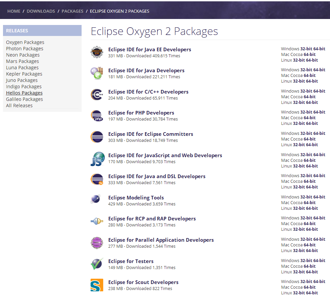Open Galileo Packages in Releases sidebar

tap(24, 99)
